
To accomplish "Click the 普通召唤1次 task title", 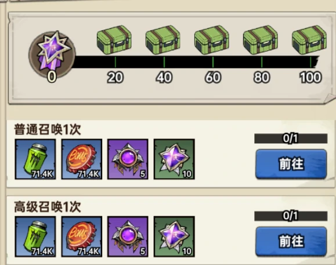I will [48, 129].
